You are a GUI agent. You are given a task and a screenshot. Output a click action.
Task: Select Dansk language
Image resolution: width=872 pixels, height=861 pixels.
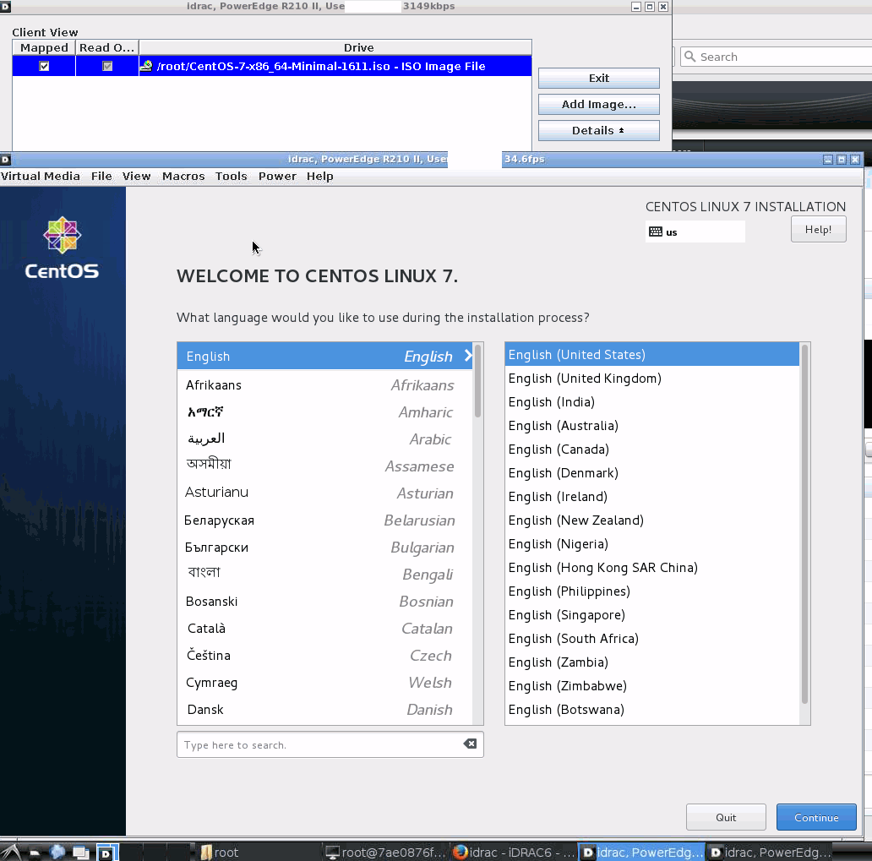(324, 709)
